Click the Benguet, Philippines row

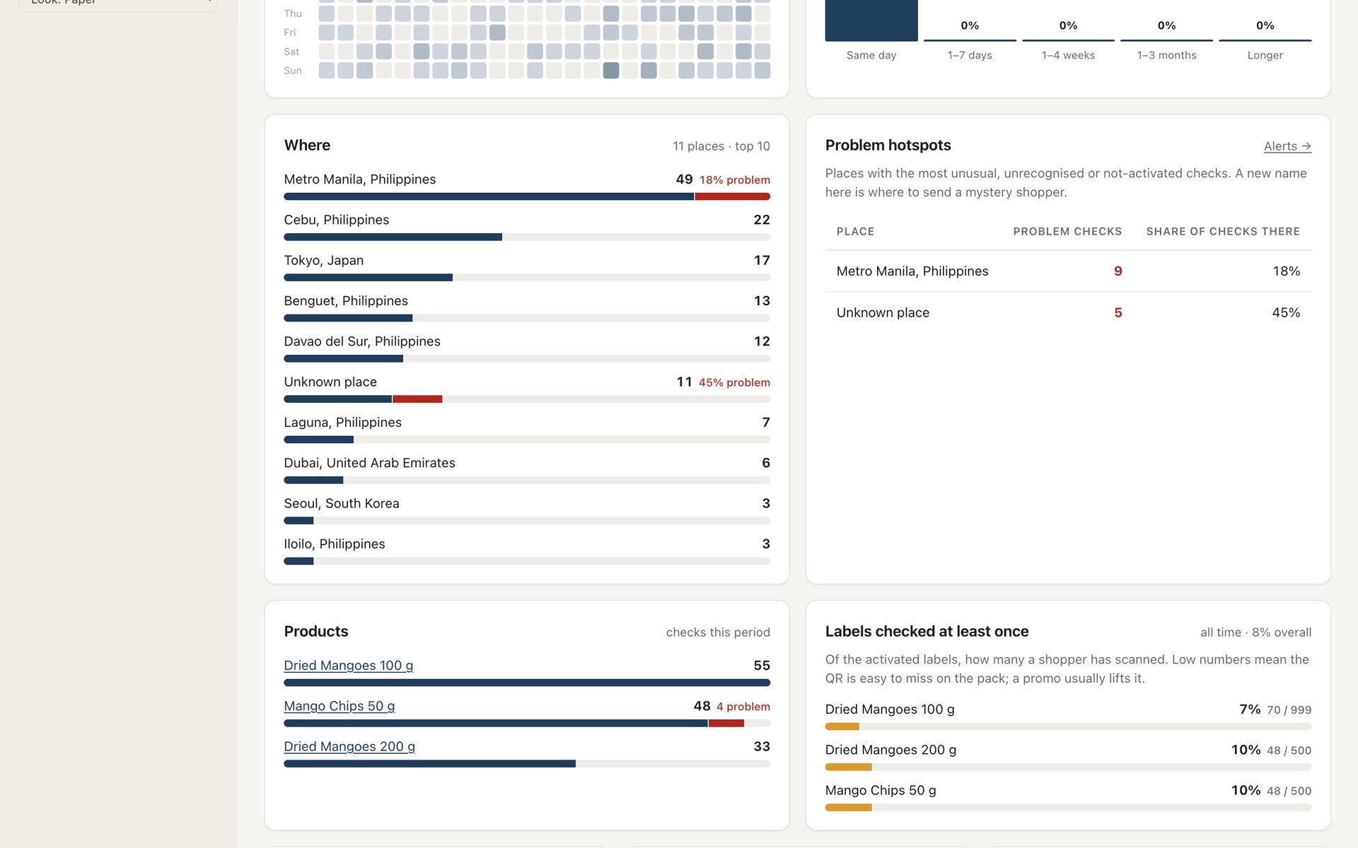pos(527,308)
